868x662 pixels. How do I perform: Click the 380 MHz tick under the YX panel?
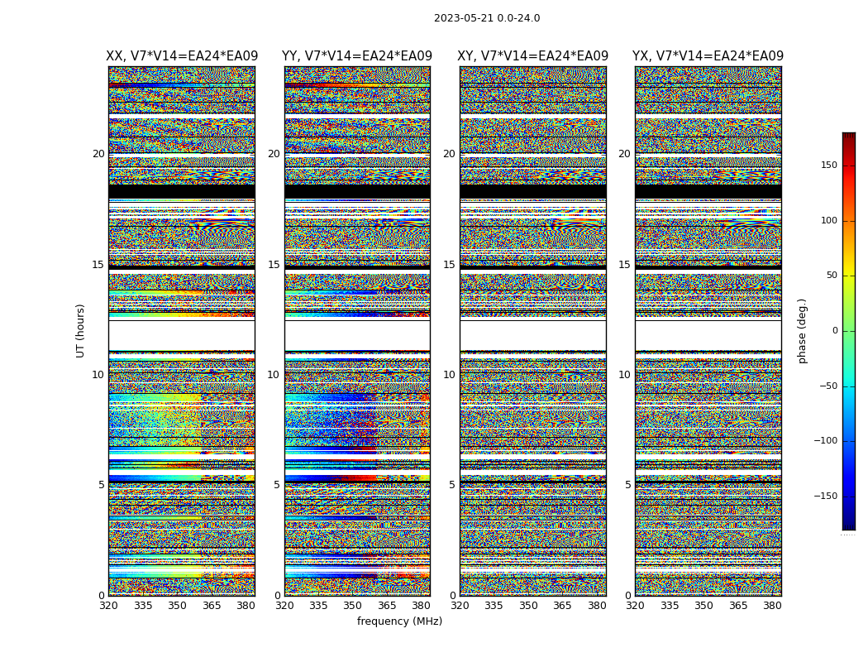(x=772, y=606)
